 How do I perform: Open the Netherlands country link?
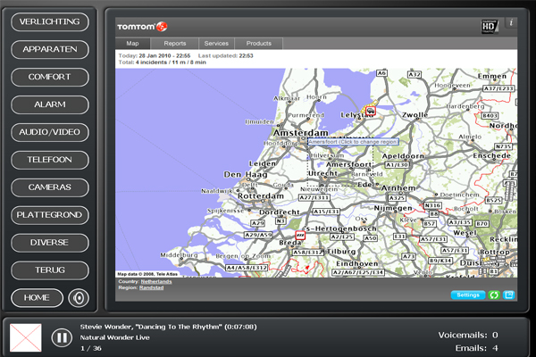pyautogui.click(x=156, y=281)
